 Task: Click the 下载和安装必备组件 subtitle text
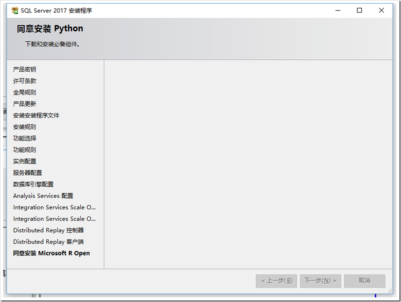52,44
